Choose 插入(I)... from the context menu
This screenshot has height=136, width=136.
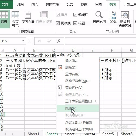(78, 61)
